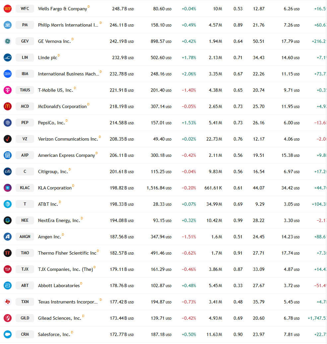Click GE Vernova market cap 242.19 B
The height and width of the screenshot is (344, 327).
(x=122, y=41)
